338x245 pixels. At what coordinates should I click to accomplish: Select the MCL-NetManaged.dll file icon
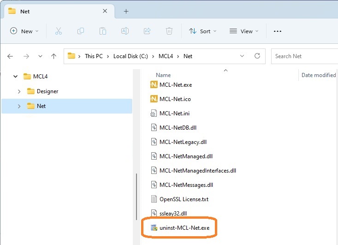(154, 156)
